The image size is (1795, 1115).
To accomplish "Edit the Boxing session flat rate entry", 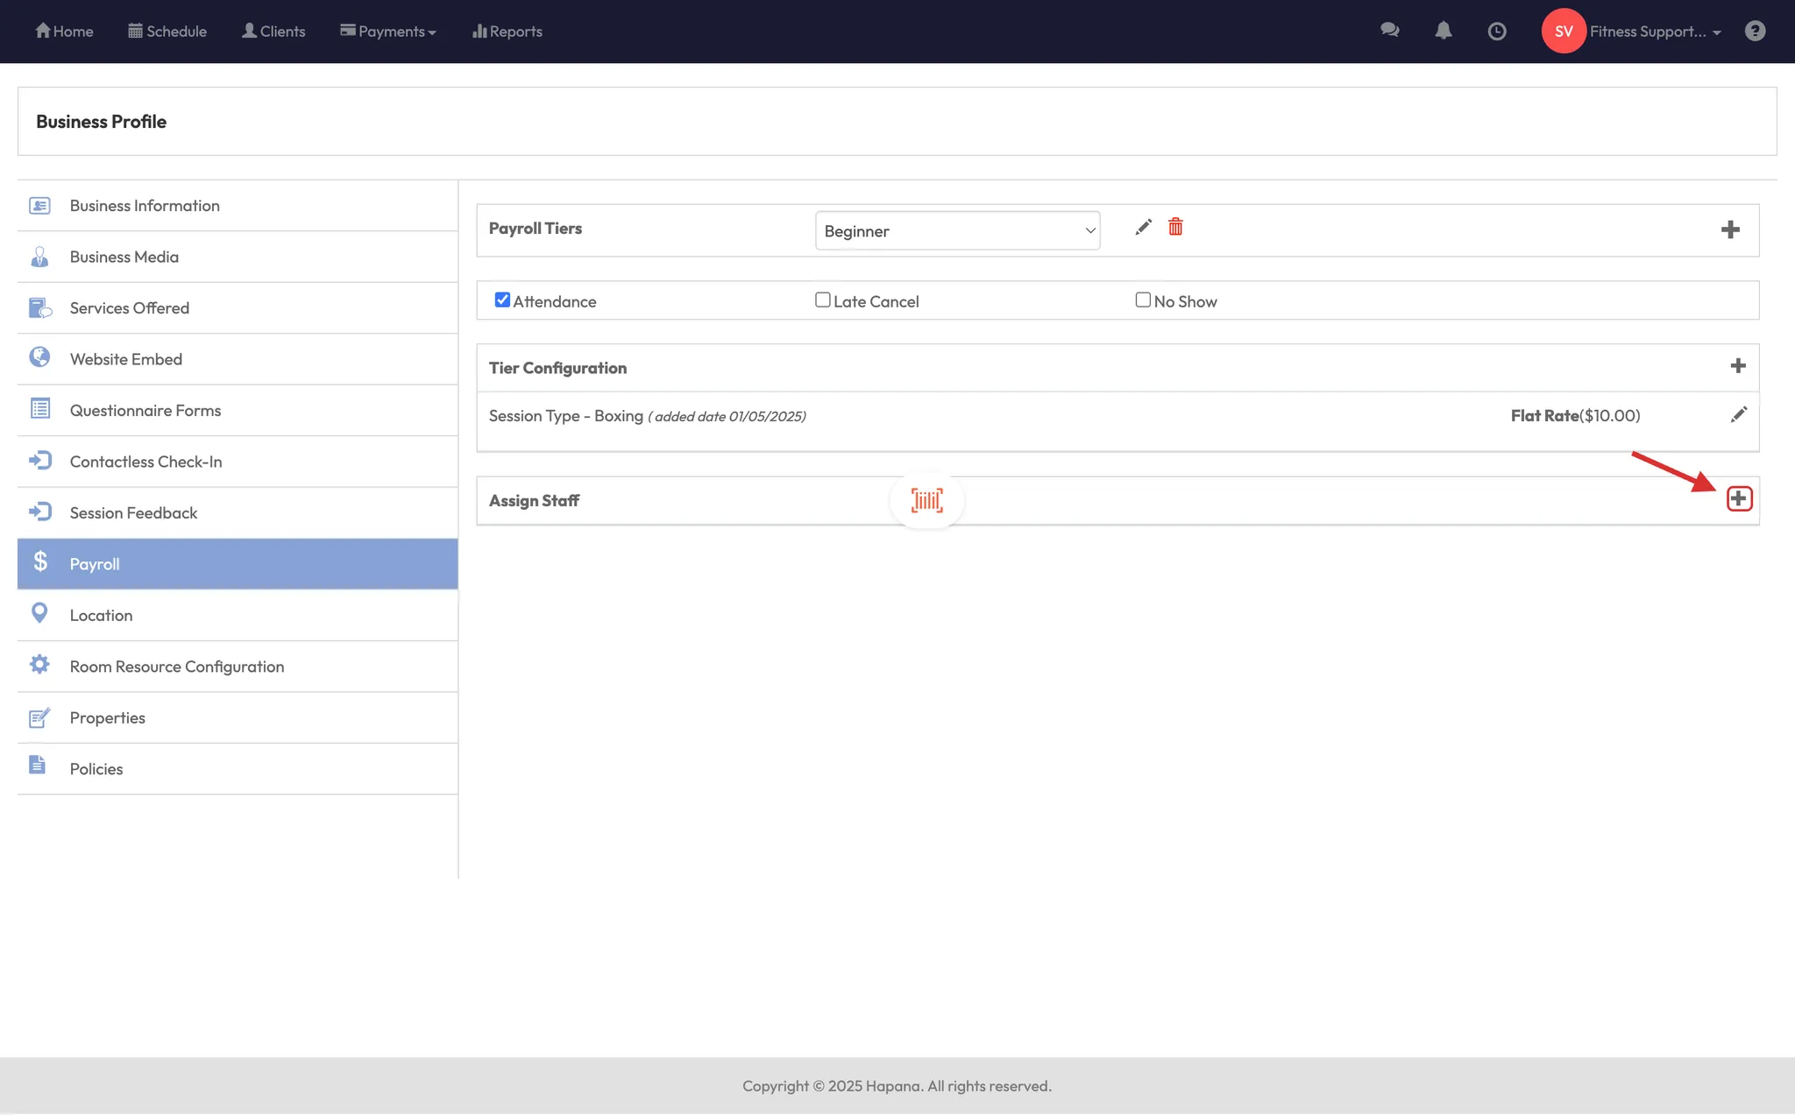I will point(1739,415).
